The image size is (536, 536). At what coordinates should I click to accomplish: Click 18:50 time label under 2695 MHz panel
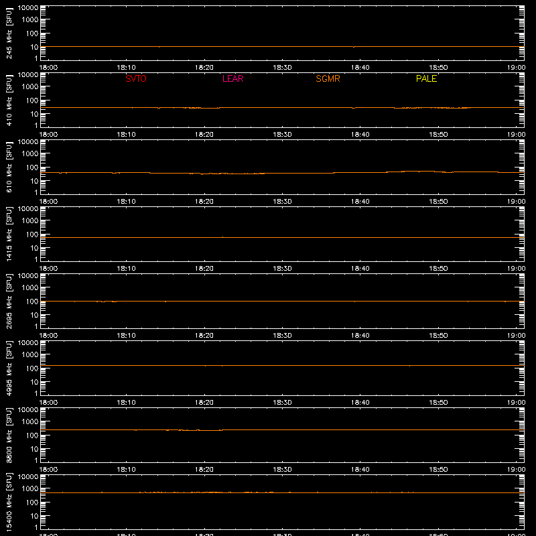point(438,336)
